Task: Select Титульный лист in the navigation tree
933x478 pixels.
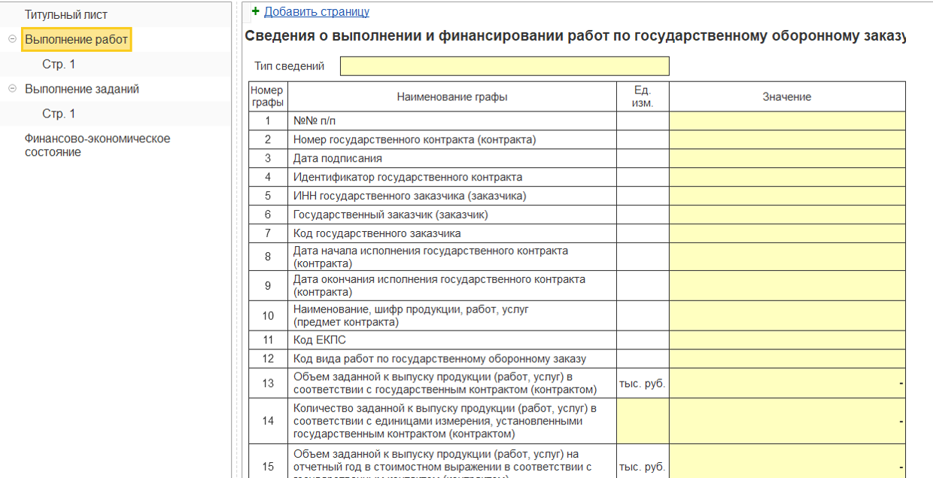Action: point(66,14)
